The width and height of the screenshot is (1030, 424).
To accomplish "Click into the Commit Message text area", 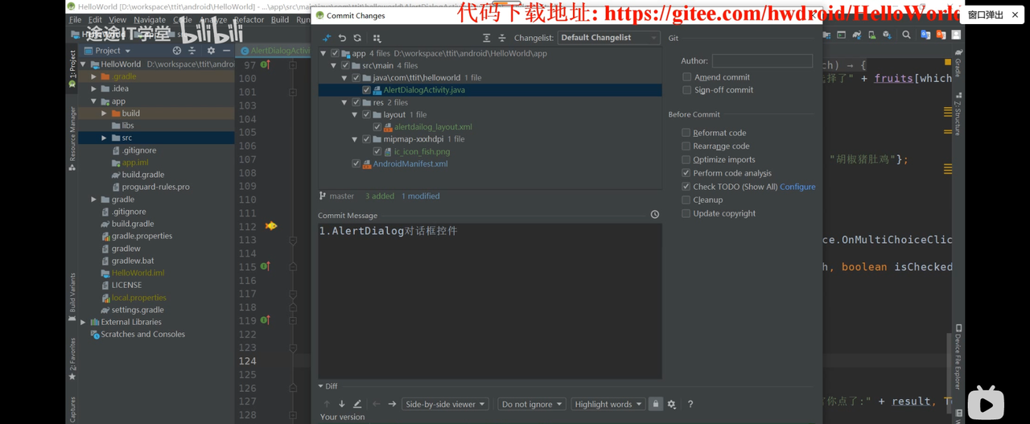I will click(490, 301).
